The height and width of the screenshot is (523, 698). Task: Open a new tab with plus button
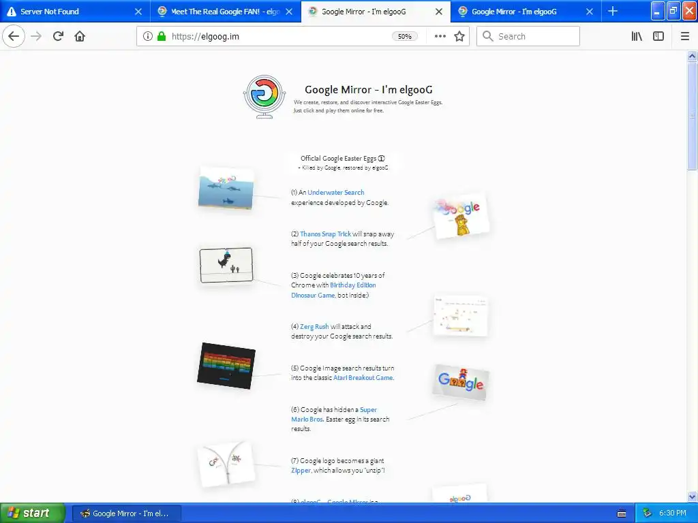[x=613, y=11]
